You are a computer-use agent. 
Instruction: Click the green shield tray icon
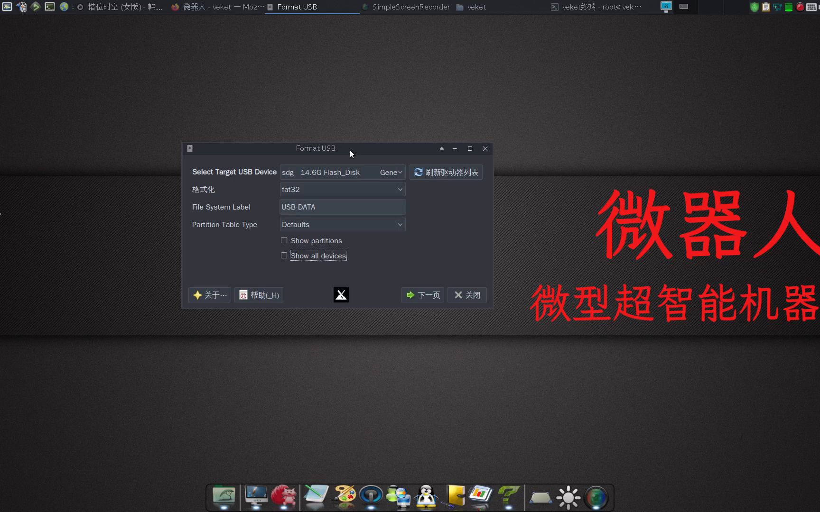coord(755,7)
